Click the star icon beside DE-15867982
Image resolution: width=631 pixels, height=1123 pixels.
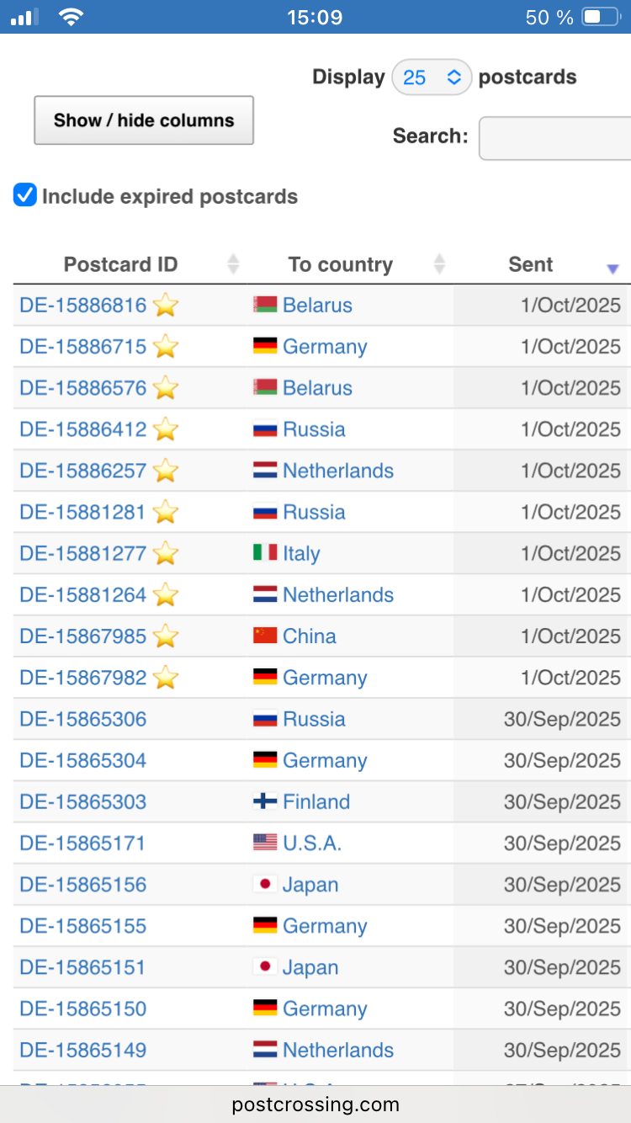166,678
